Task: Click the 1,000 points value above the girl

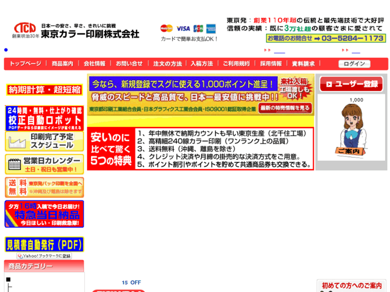Action: (x=356, y=100)
